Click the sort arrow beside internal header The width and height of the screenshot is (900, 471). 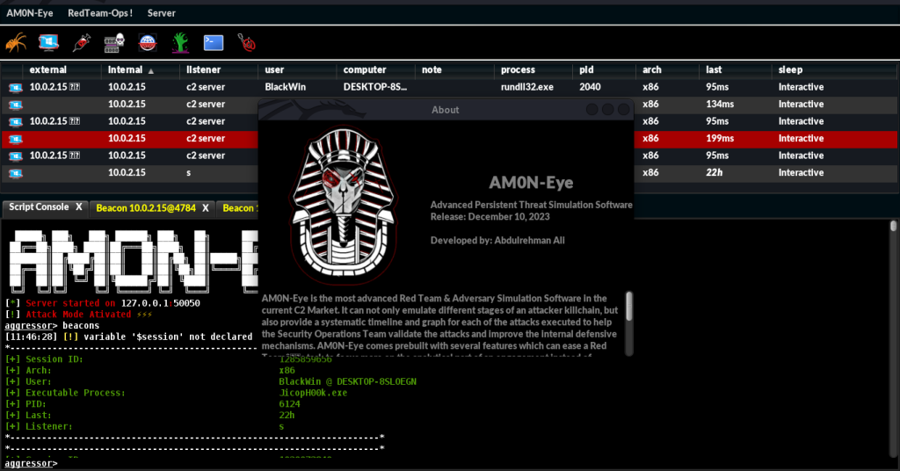[x=151, y=71]
